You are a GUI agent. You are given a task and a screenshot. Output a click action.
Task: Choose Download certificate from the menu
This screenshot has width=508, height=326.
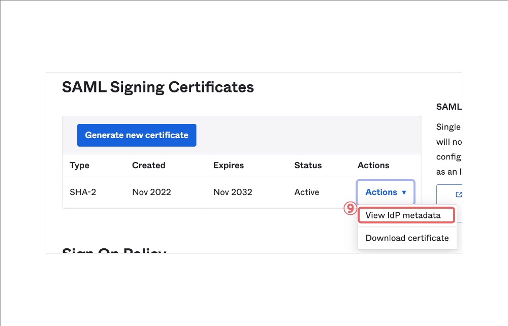[x=407, y=238]
